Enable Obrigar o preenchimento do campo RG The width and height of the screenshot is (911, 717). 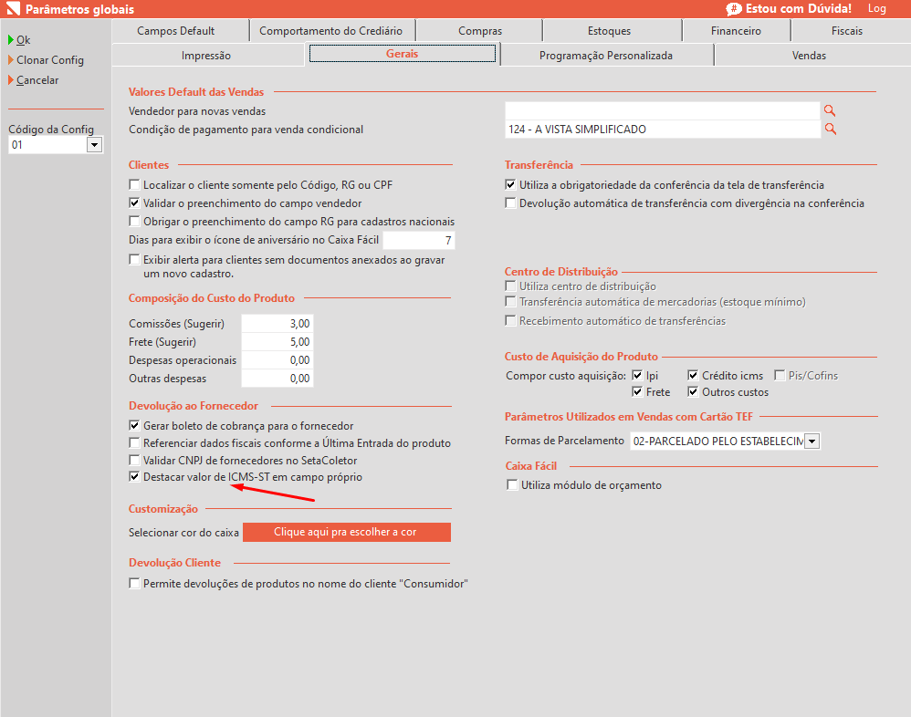(134, 221)
